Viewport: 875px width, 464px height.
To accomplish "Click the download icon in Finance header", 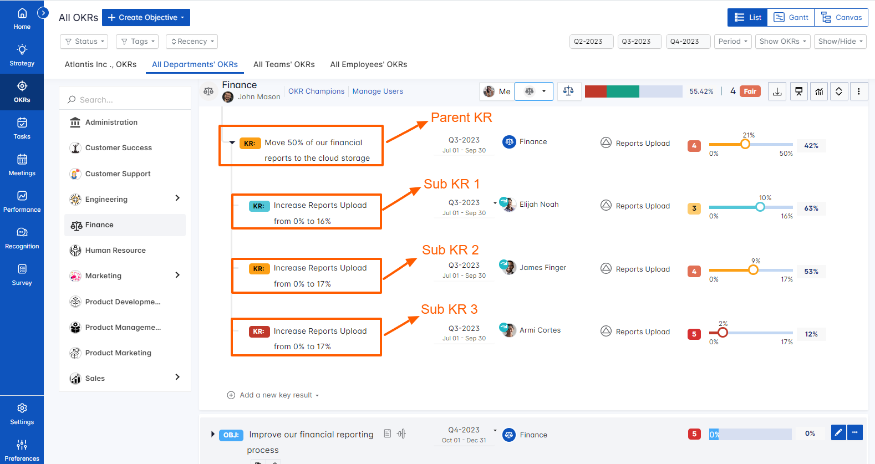I will pos(777,91).
